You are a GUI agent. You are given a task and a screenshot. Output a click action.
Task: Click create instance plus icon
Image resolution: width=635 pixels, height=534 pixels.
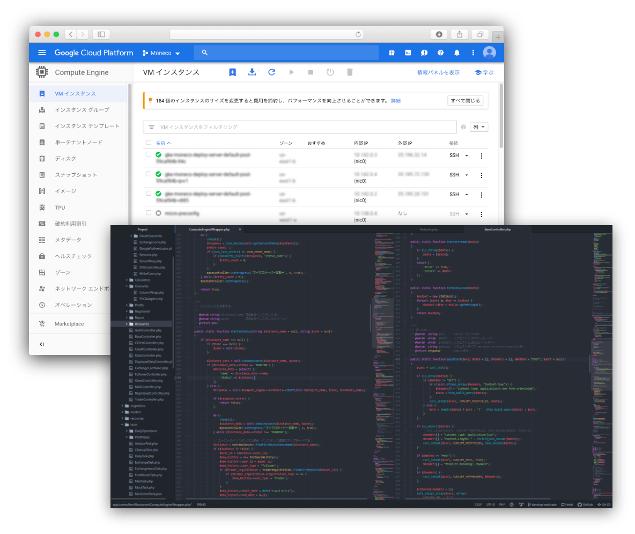232,72
